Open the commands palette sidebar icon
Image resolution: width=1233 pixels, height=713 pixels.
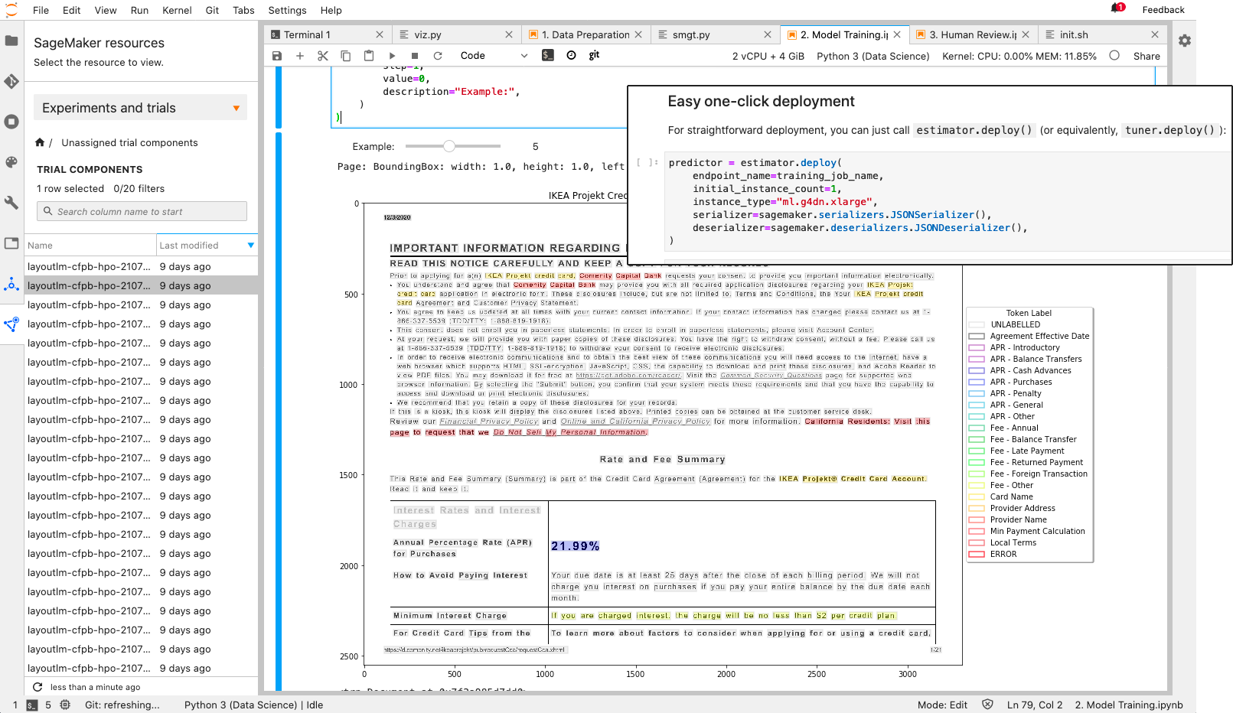pos(11,162)
